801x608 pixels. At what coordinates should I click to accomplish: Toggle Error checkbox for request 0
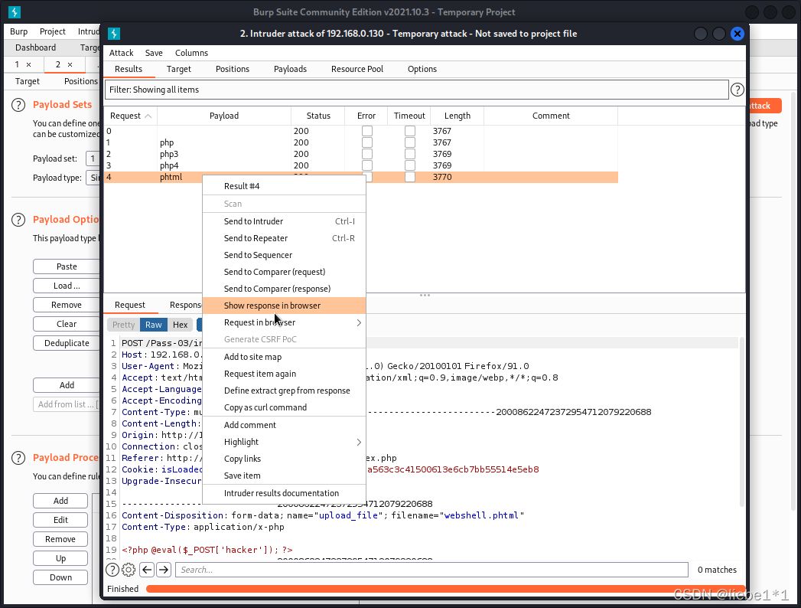pyautogui.click(x=366, y=131)
